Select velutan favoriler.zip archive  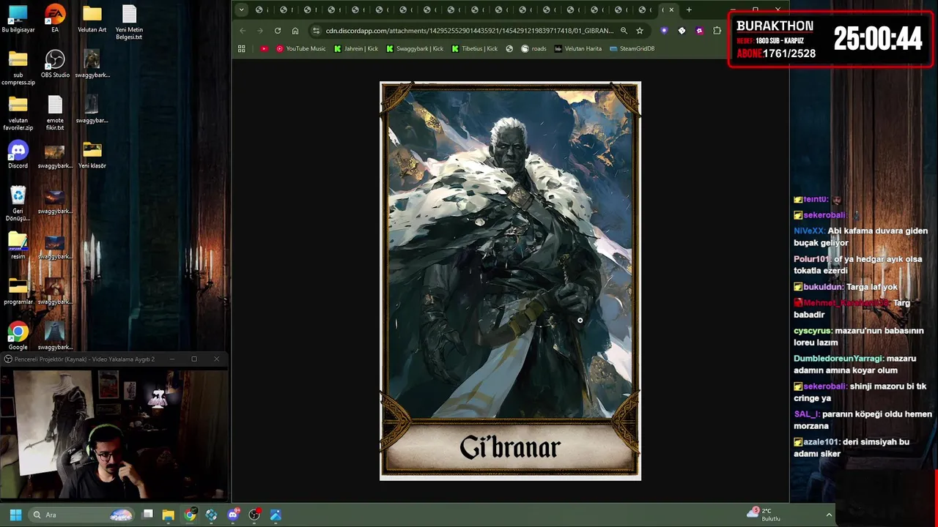point(18,113)
